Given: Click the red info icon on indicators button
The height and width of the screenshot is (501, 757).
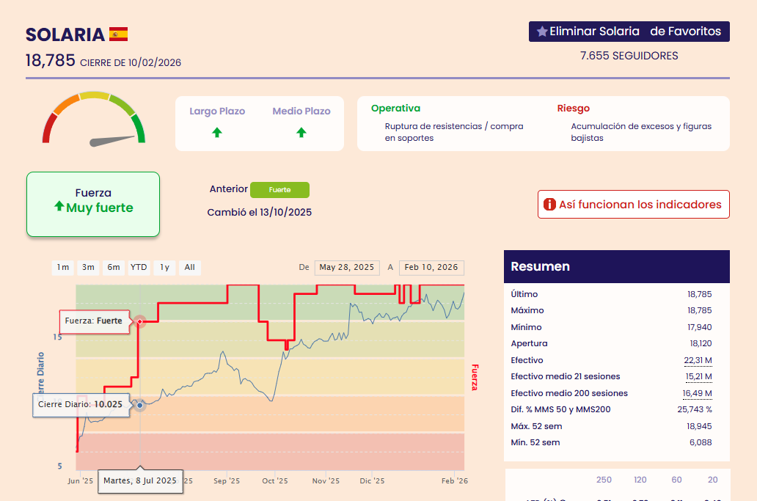Looking at the screenshot, I should pyautogui.click(x=549, y=204).
